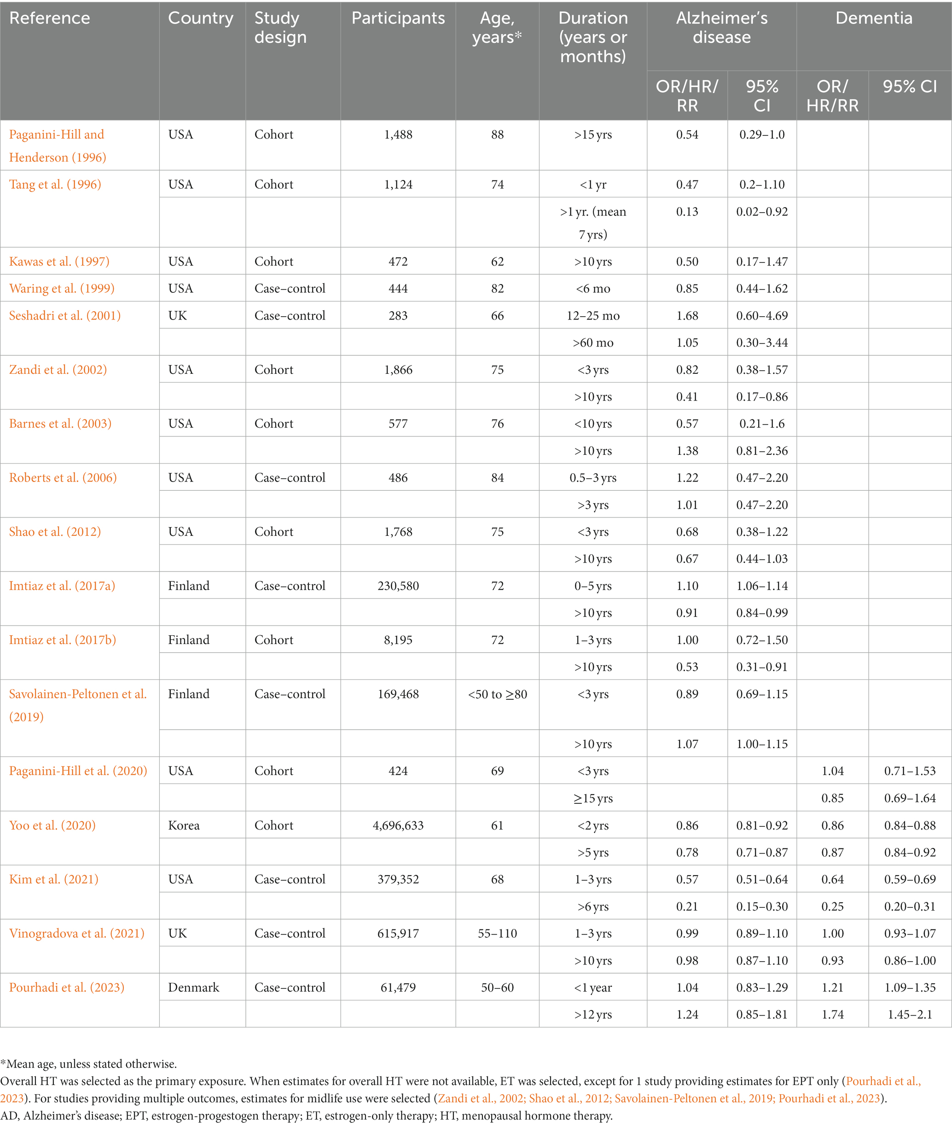Select duration cell '<1 year'
Viewport: 952px width, 1126px height.
click(x=593, y=987)
